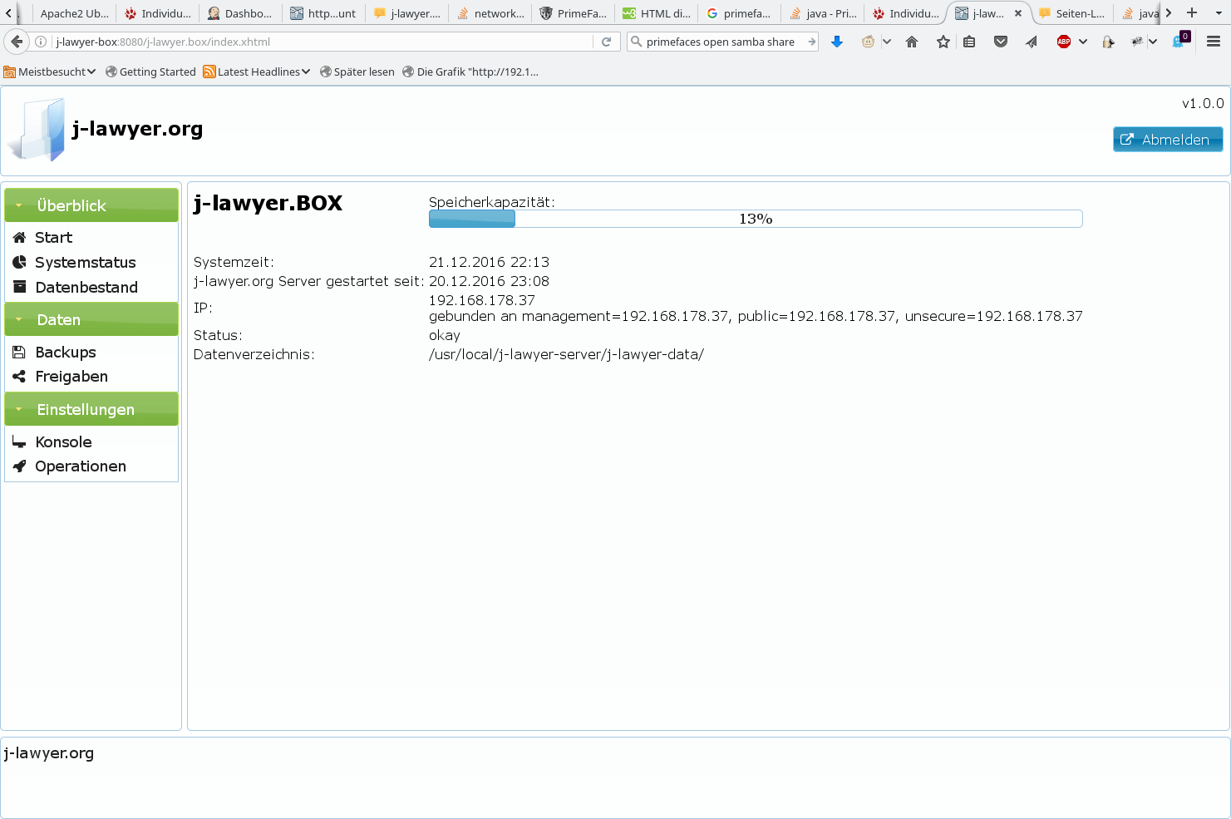The height and width of the screenshot is (819, 1231).
Task: Click the Systemzeit value 21.12.2016 22:13
Action: tap(489, 262)
